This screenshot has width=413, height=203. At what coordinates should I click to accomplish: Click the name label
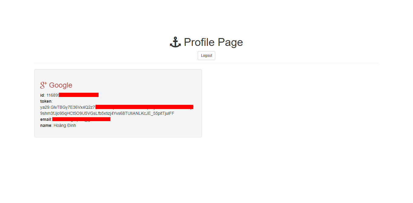click(x=46, y=125)
